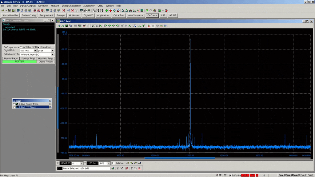Image resolution: width=315 pixels, height=177 pixels.
Task: Click the red X icon beside Mirror Sideband
Action: tap(127, 168)
